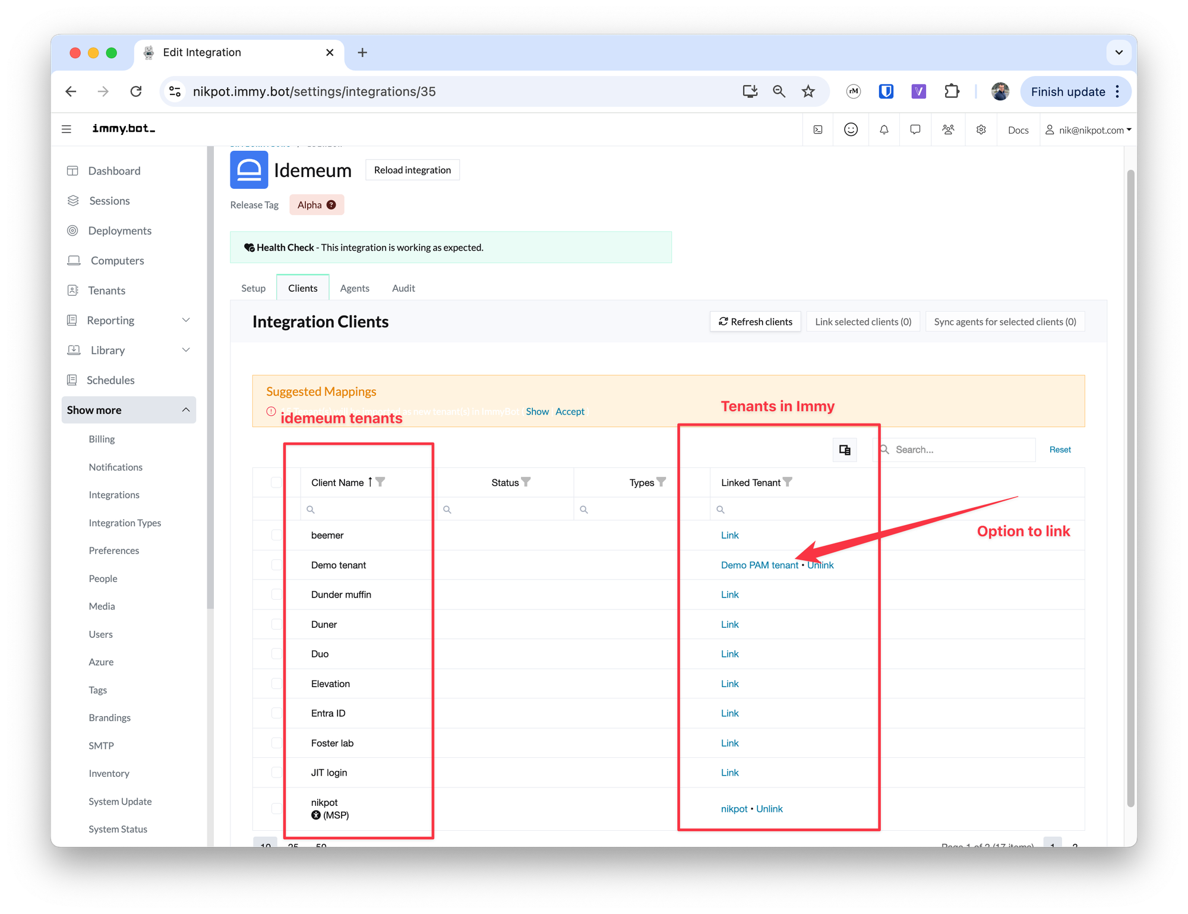Open the Bitwarden extension icon

pyautogui.click(x=886, y=91)
